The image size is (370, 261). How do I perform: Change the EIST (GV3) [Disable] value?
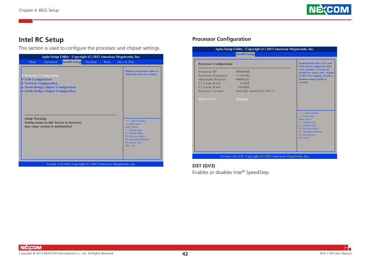pyautogui.click(x=242, y=99)
